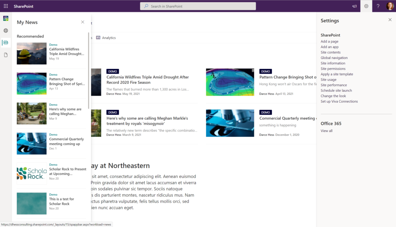This screenshot has height=227, width=396.
Task: Open the globe global navigation icon
Action: point(6,31)
